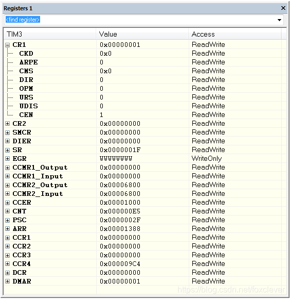
Task: Click the TIM3 column header
Action: pos(50,35)
